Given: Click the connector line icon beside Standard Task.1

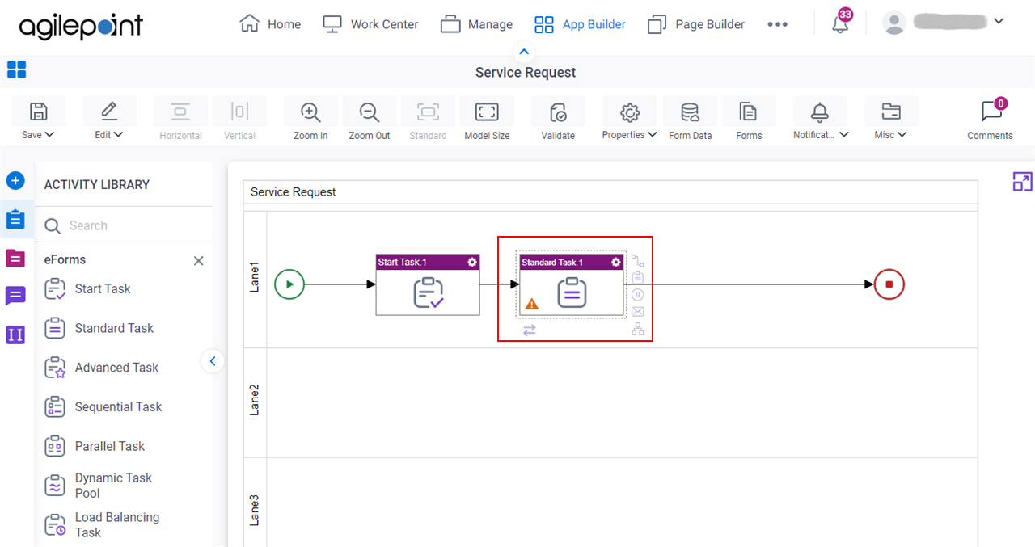Looking at the screenshot, I should tap(638, 261).
